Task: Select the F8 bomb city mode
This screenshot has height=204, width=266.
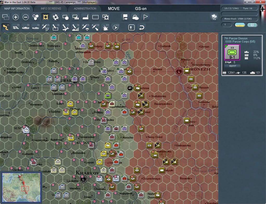Action: tap(76, 27)
